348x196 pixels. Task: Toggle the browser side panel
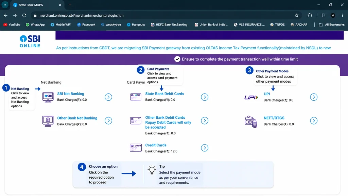[x=324, y=15]
